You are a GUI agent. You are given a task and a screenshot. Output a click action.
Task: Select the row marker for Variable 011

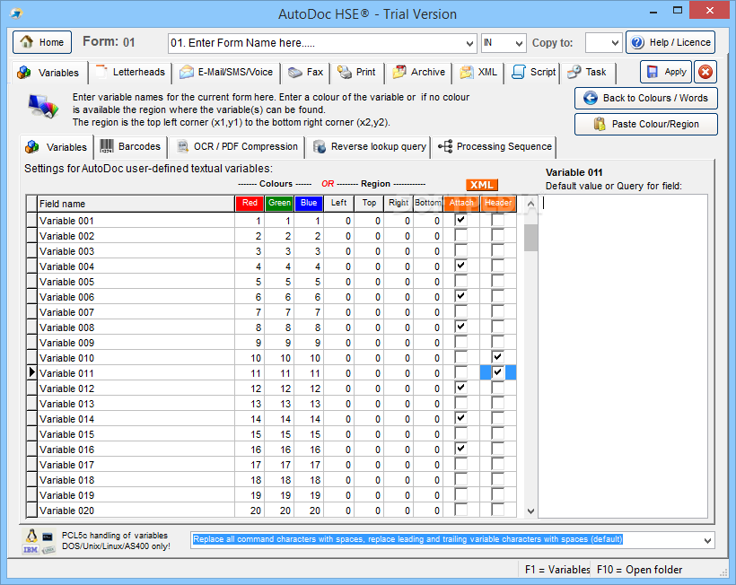click(x=31, y=373)
